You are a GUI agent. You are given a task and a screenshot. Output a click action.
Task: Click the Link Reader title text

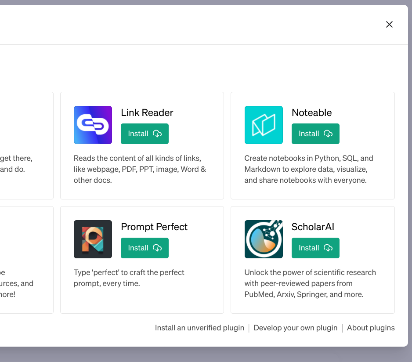click(147, 112)
